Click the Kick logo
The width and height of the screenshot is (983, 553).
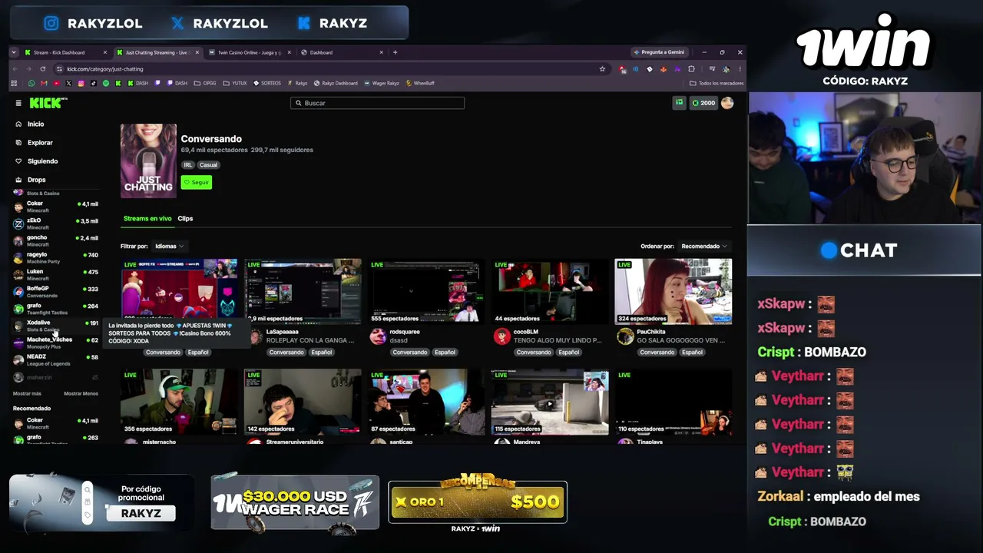(x=48, y=103)
